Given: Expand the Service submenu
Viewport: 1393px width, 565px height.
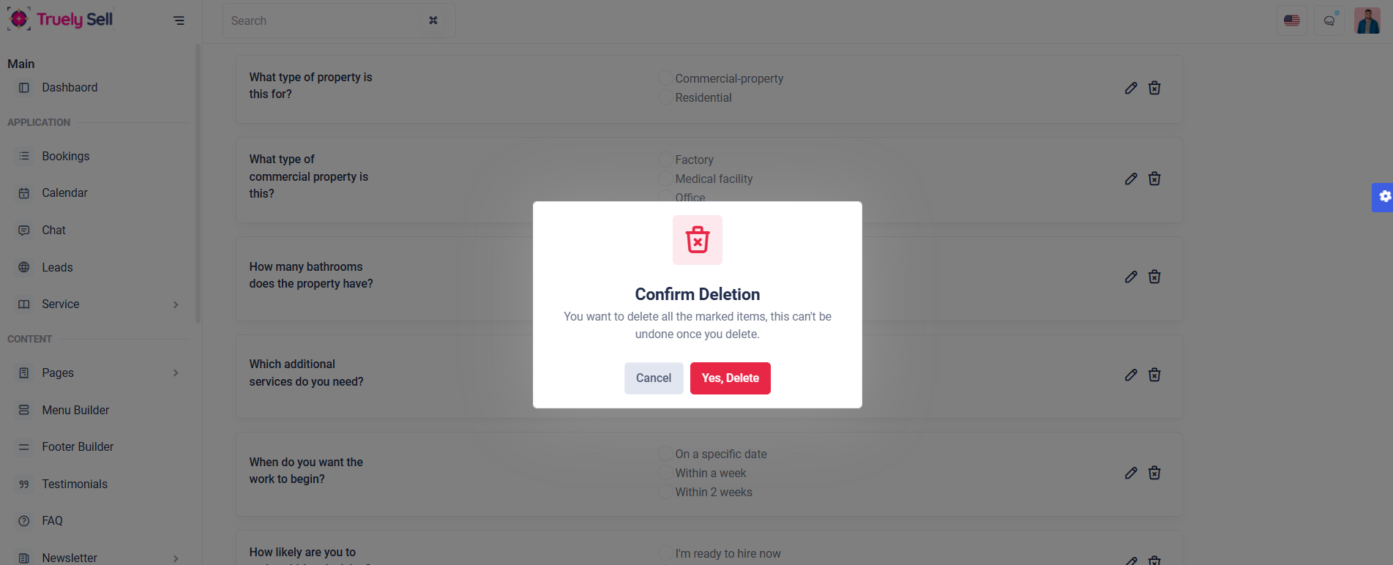Looking at the screenshot, I should point(176,304).
